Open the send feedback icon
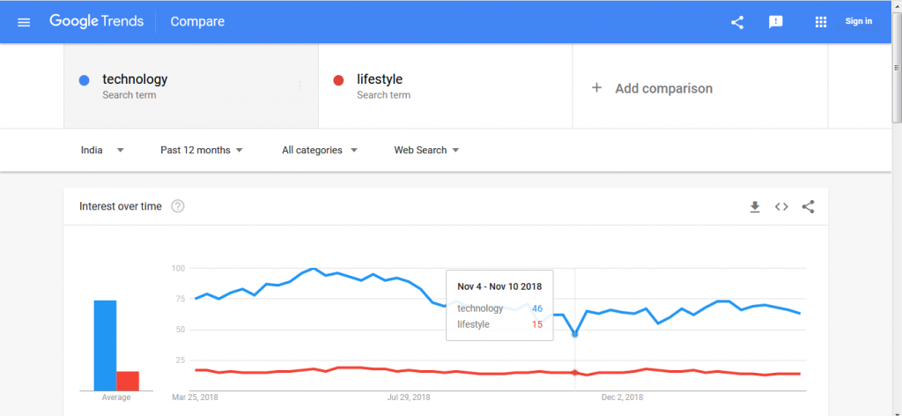This screenshot has width=902, height=416. 776,22
